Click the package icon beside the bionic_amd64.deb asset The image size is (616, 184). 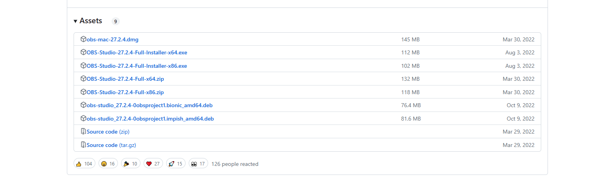click(x=83, y=105)
